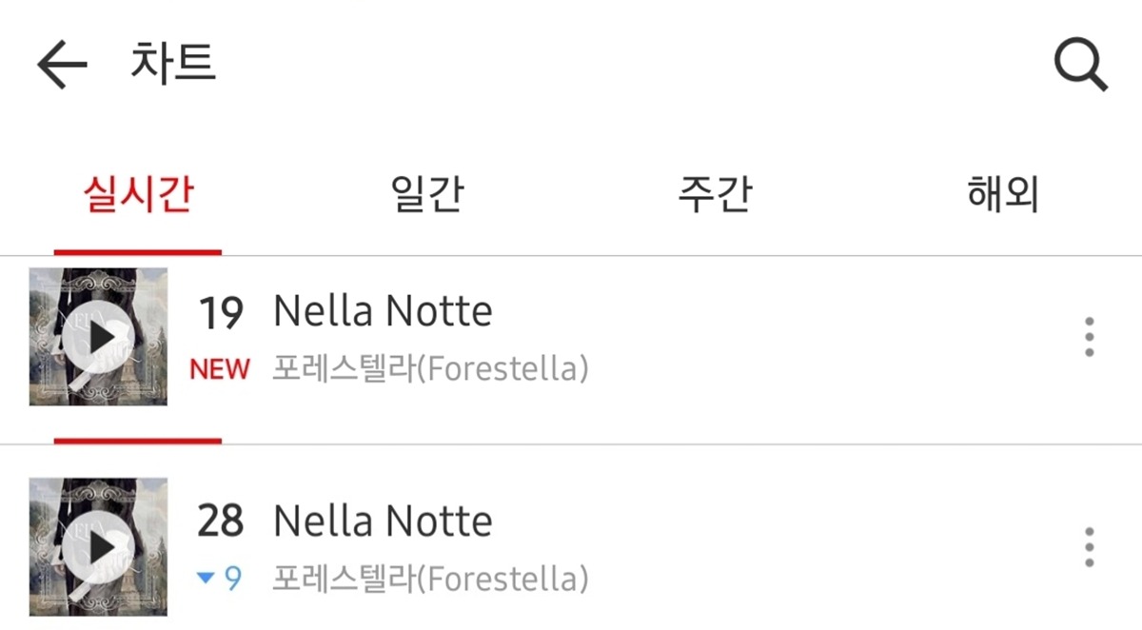The image size is (1142, 630).
Task: Open more options for rank 19 song
Action: 1089,338
